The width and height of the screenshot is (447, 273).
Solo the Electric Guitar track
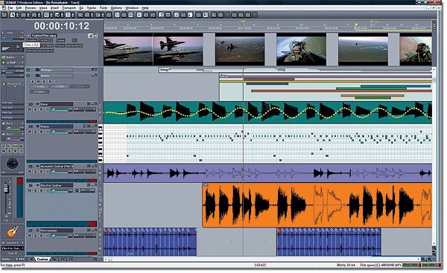click(36, 190)
